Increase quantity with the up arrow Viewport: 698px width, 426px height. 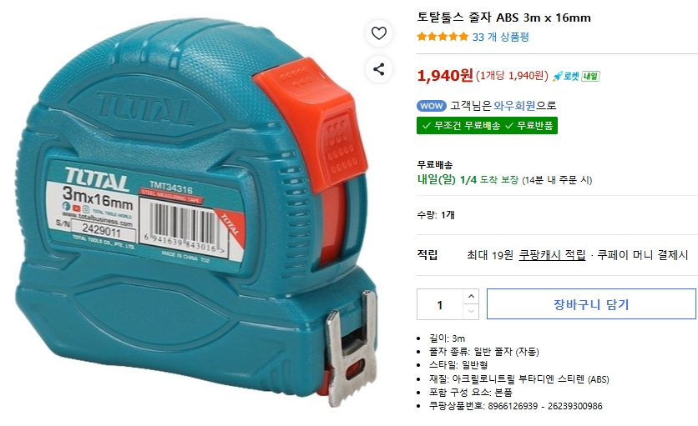(471, 297)
